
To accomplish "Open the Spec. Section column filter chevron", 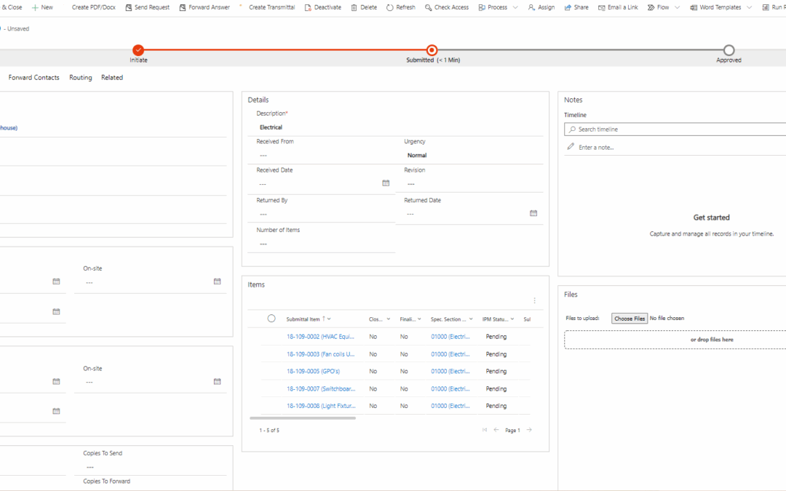I will 469,319.
